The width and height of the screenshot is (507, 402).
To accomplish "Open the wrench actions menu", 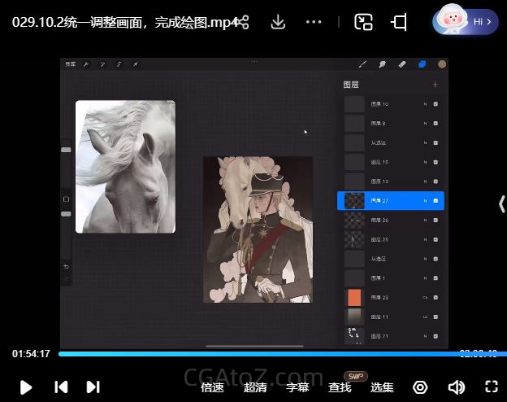I will click(85, 64).
